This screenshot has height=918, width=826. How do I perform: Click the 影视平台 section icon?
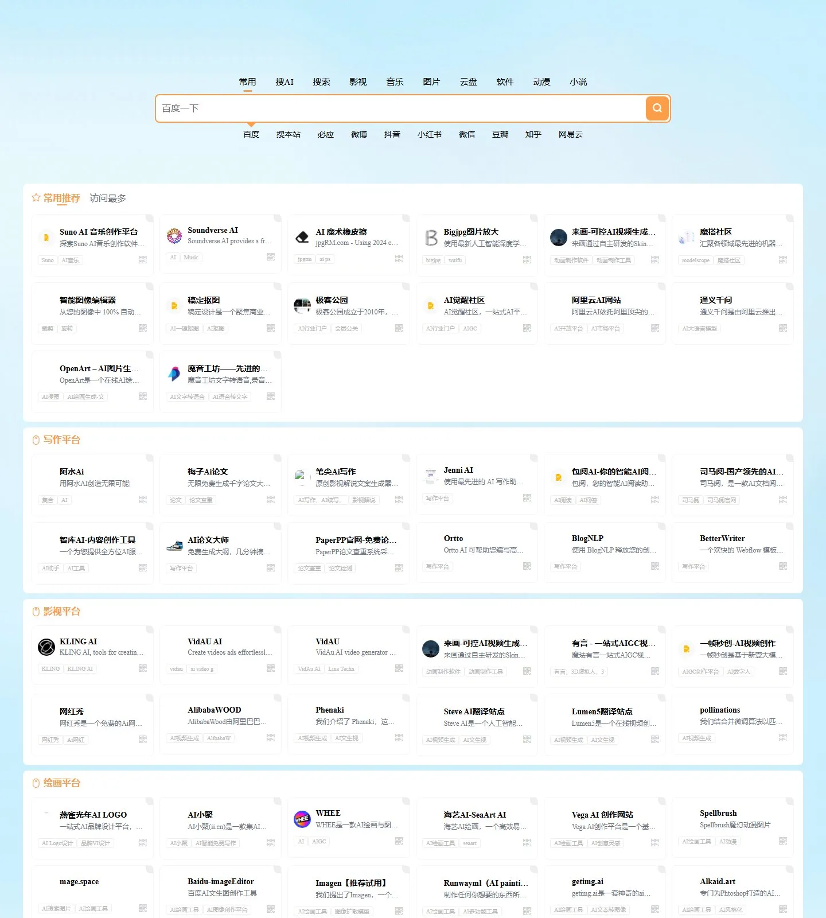point(36,612)
